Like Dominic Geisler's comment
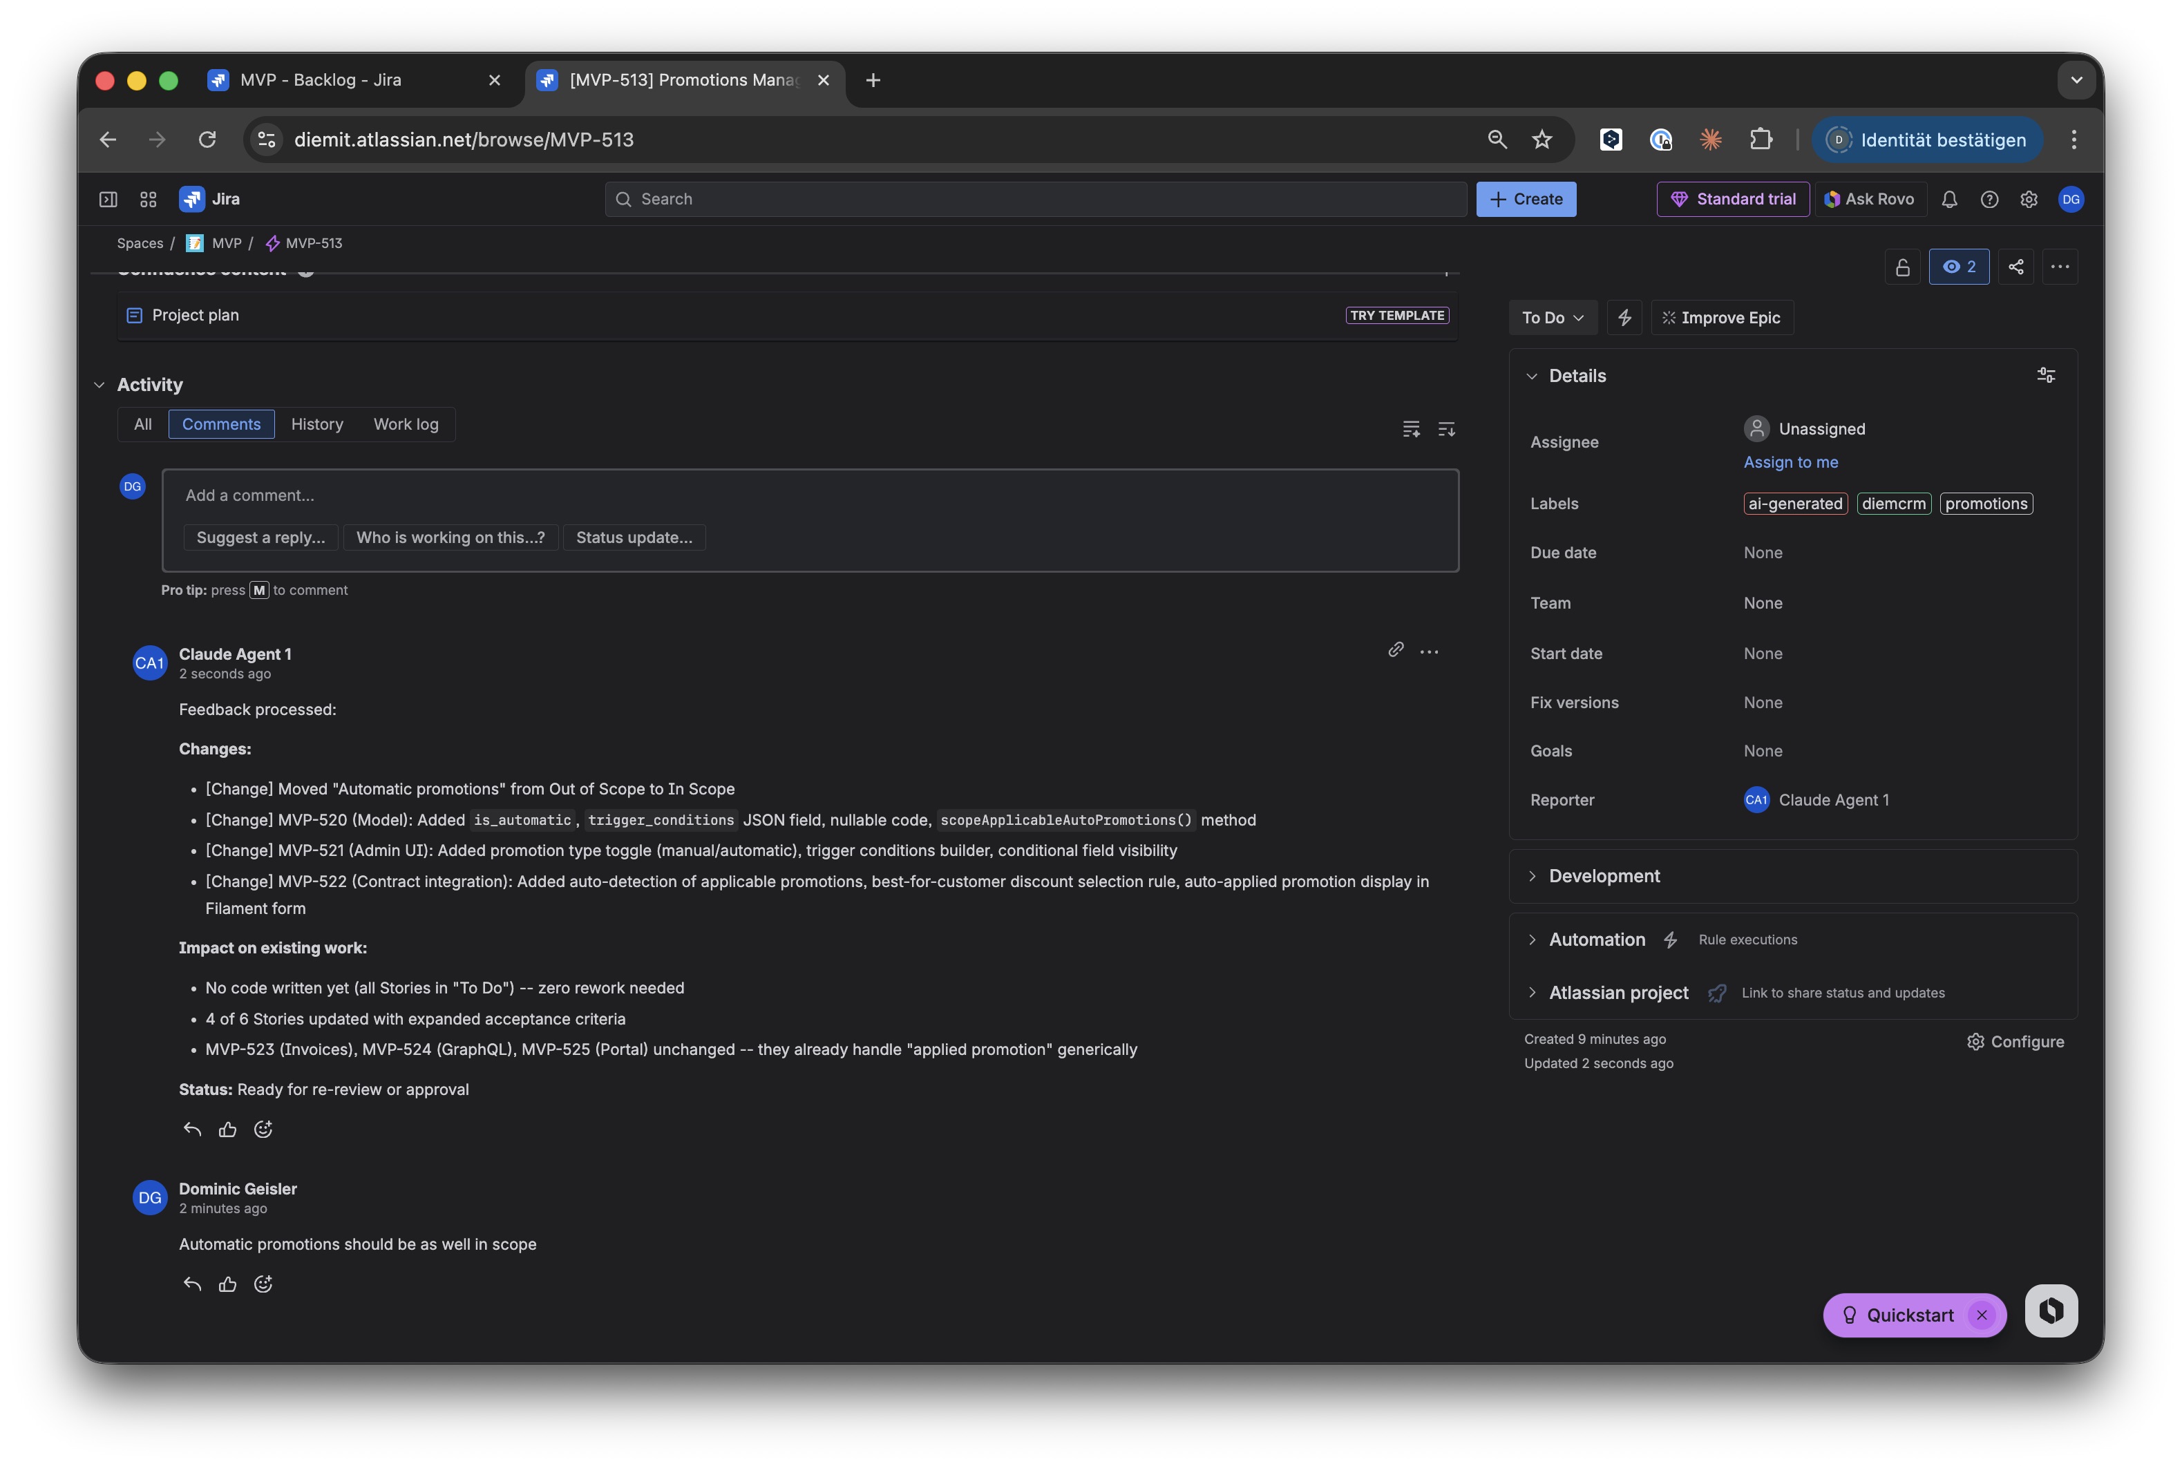Screen dimensions: 2182x1466 (x=227, y=1284)
